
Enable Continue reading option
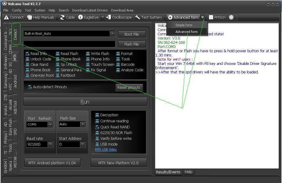point(97,121)
